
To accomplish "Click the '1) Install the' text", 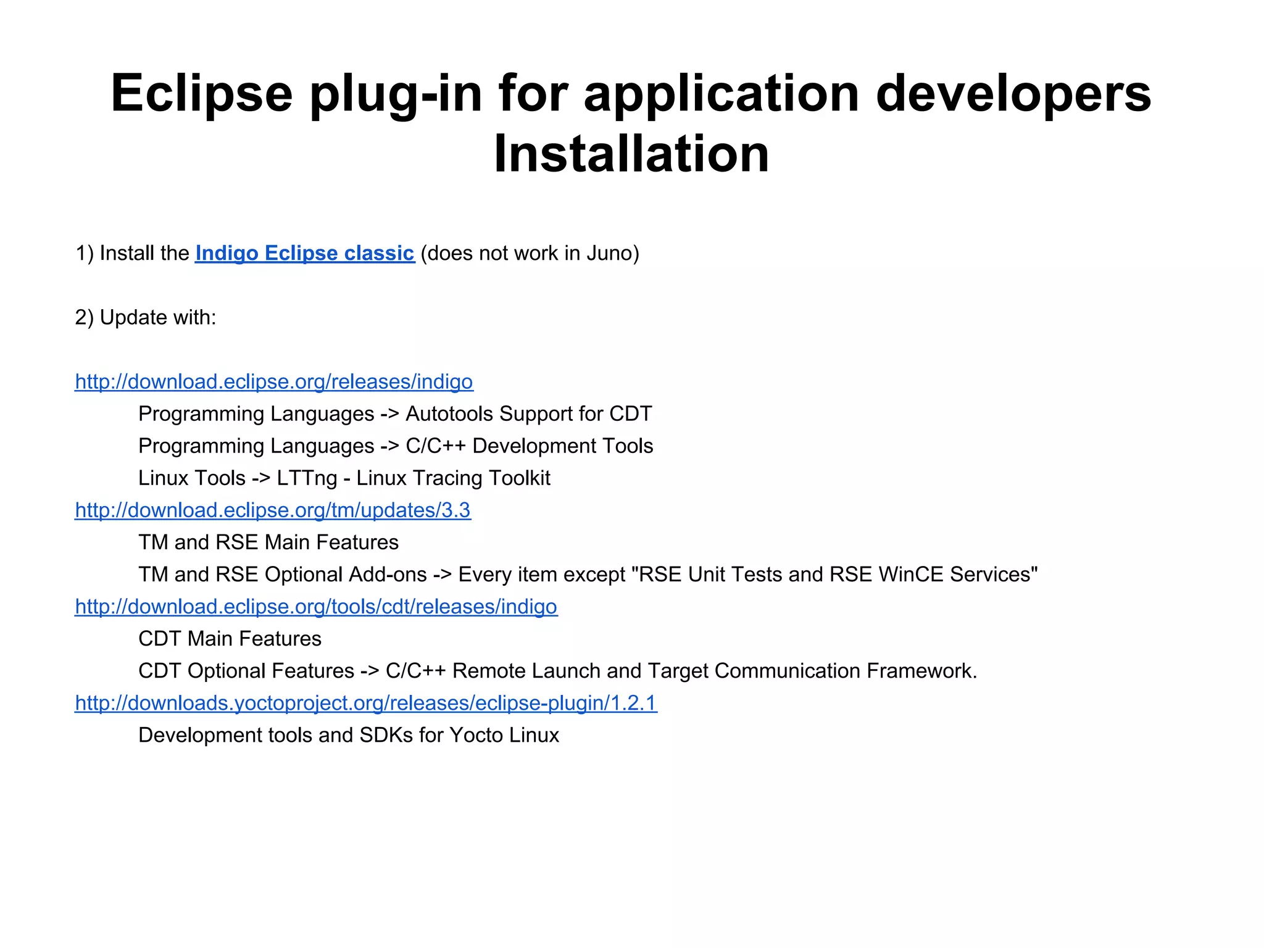I will click(x=132, y=254).
